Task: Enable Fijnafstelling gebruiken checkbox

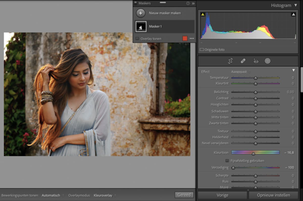Action: point(227,160)
